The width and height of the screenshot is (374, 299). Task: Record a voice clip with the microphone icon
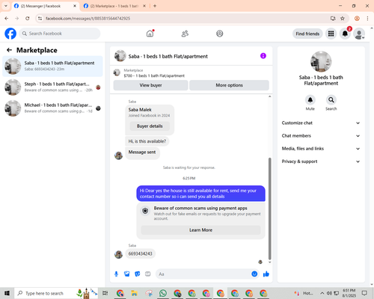pyautogui.click(x=116, y=274)
